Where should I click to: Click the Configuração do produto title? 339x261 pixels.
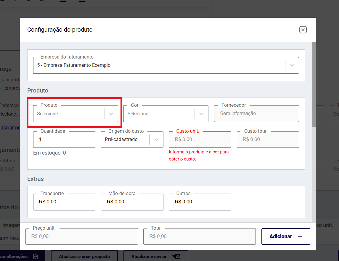tap(60, 30)
